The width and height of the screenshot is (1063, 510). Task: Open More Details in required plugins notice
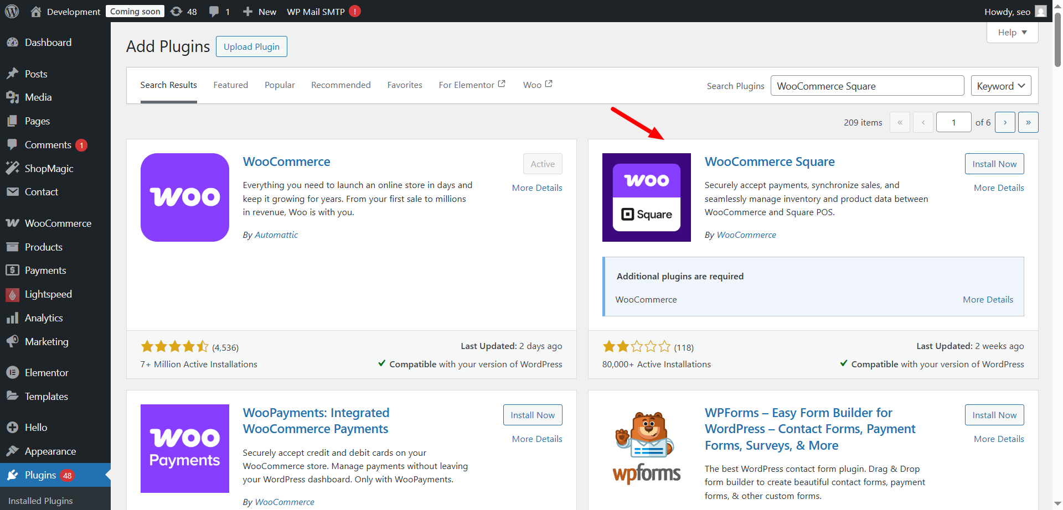988,300
